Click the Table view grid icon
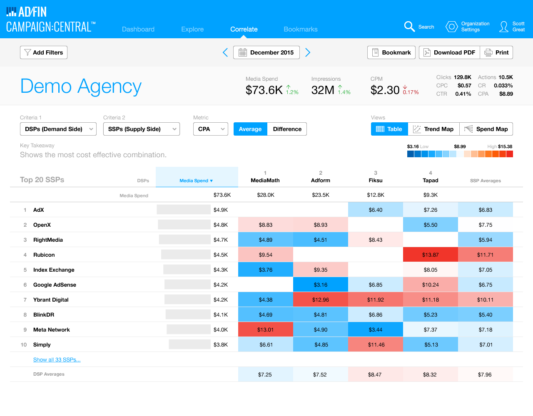This screenshot has height=416, width=533. click(380, 129)
